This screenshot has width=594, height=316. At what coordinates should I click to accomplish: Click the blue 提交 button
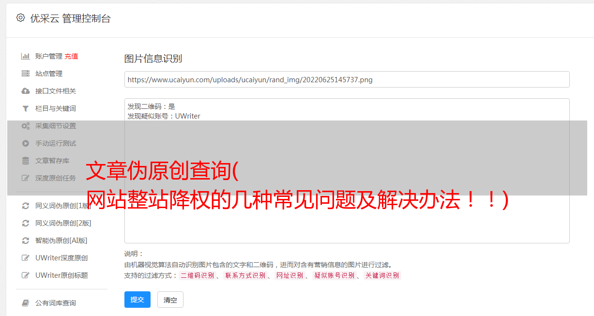click(x=137, y=300)
